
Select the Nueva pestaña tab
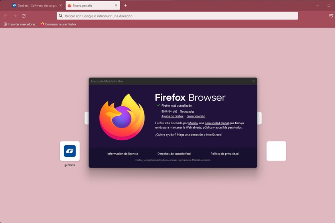pos(93,6)
